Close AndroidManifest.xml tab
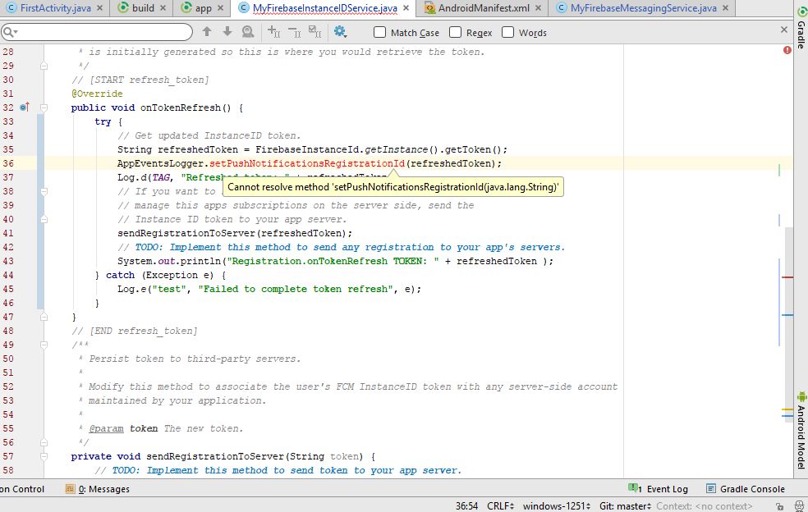Image resolution: width=808 pixels, height=512 pixels. [538, 8]
